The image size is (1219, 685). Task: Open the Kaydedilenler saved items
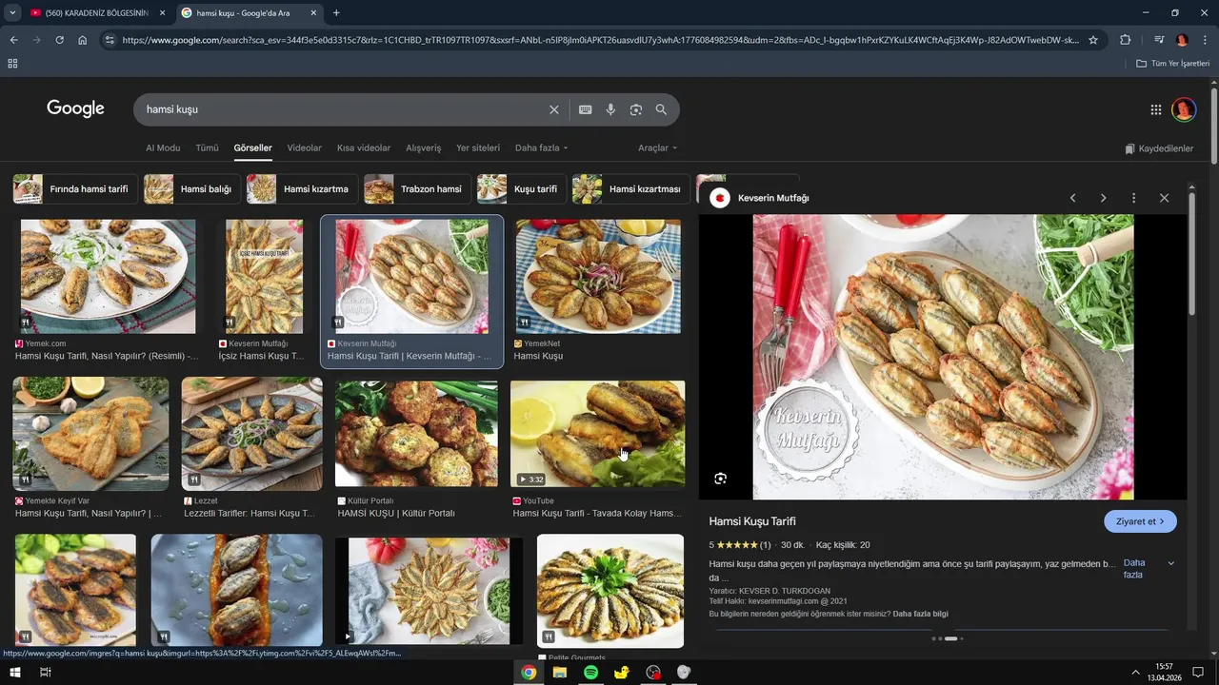click(1159, 148)
